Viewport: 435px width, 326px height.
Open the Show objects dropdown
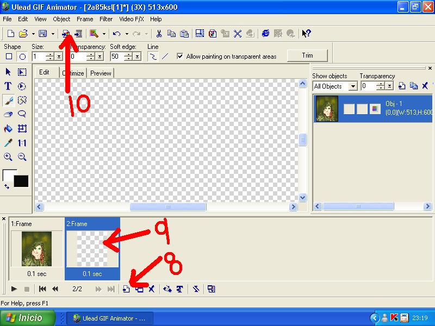[352, 86]
